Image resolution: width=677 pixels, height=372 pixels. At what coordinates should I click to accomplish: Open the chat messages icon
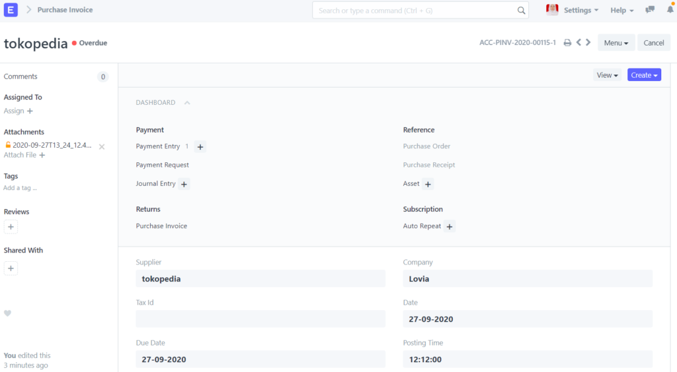[650, 9]
